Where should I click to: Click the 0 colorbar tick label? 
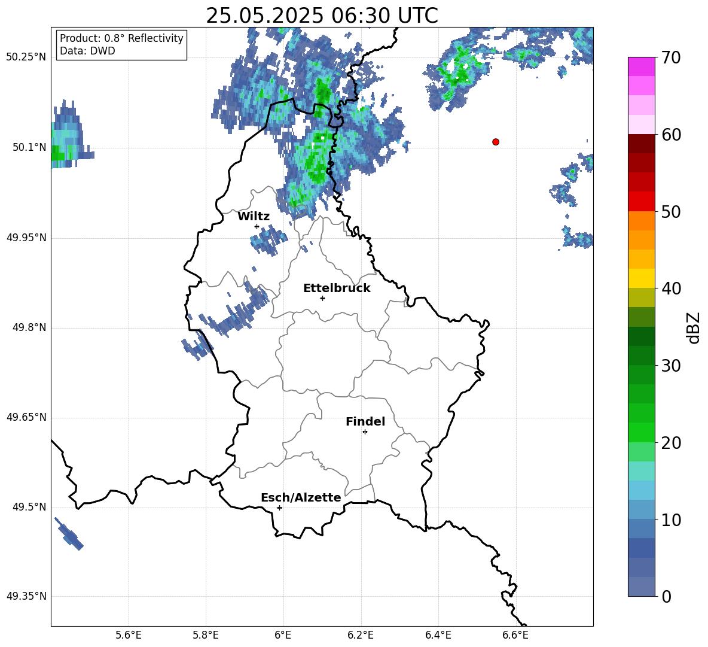click(x=667, y=596)
